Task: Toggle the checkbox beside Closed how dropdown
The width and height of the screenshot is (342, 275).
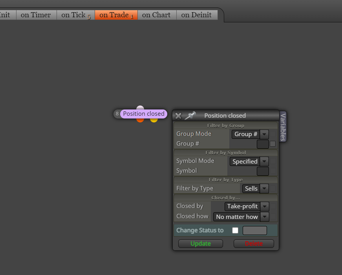Action: 273,217
